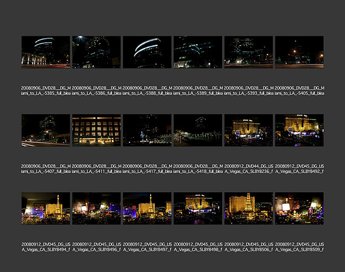The height and width of the screenshot is (272, 345).
Task: Click filename ending '_-S389_full_blea'
Action: click(x=198, y=91)
